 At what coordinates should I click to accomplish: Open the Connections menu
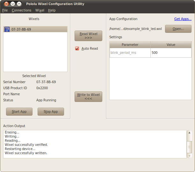[21, 10]
